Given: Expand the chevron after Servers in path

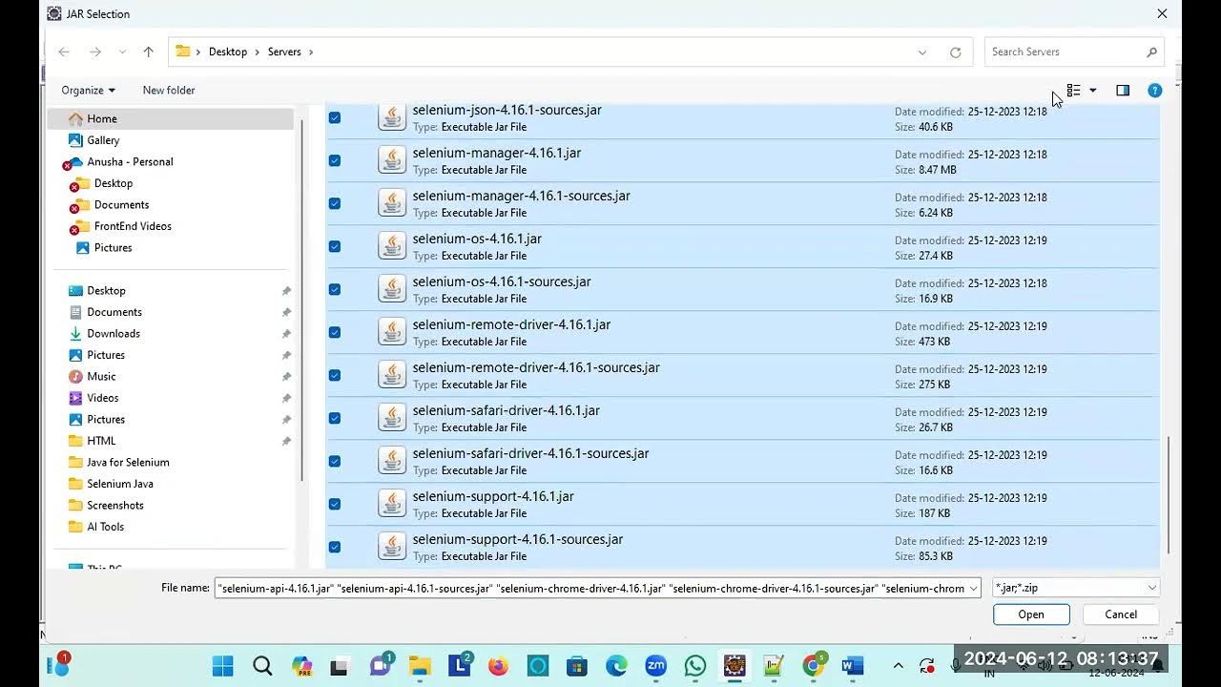Looking at the screenshot, I should click(x=310, y=52).
